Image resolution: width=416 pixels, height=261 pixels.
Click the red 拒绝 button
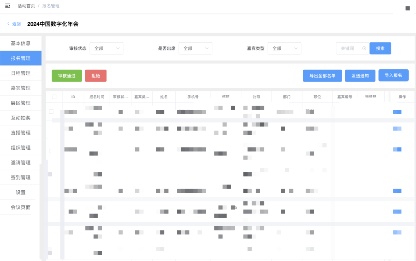click(x=96, y=76)
